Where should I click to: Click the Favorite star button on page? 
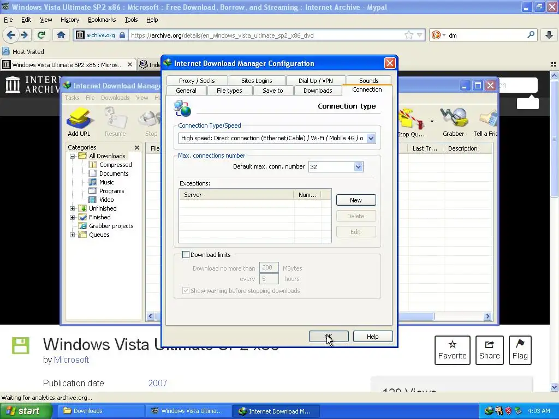tap(453, 350)
